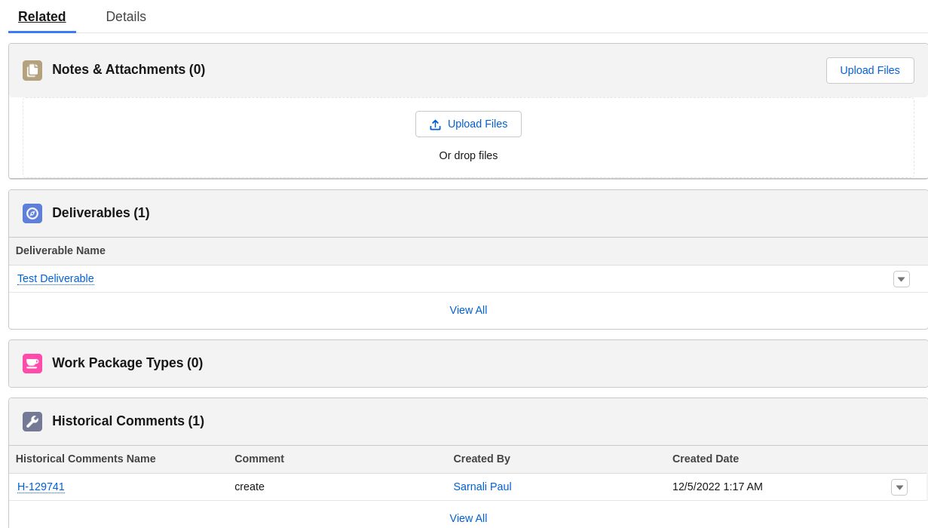Switch to the Details tab
928x528 pixels.
[x=125, y=16]
